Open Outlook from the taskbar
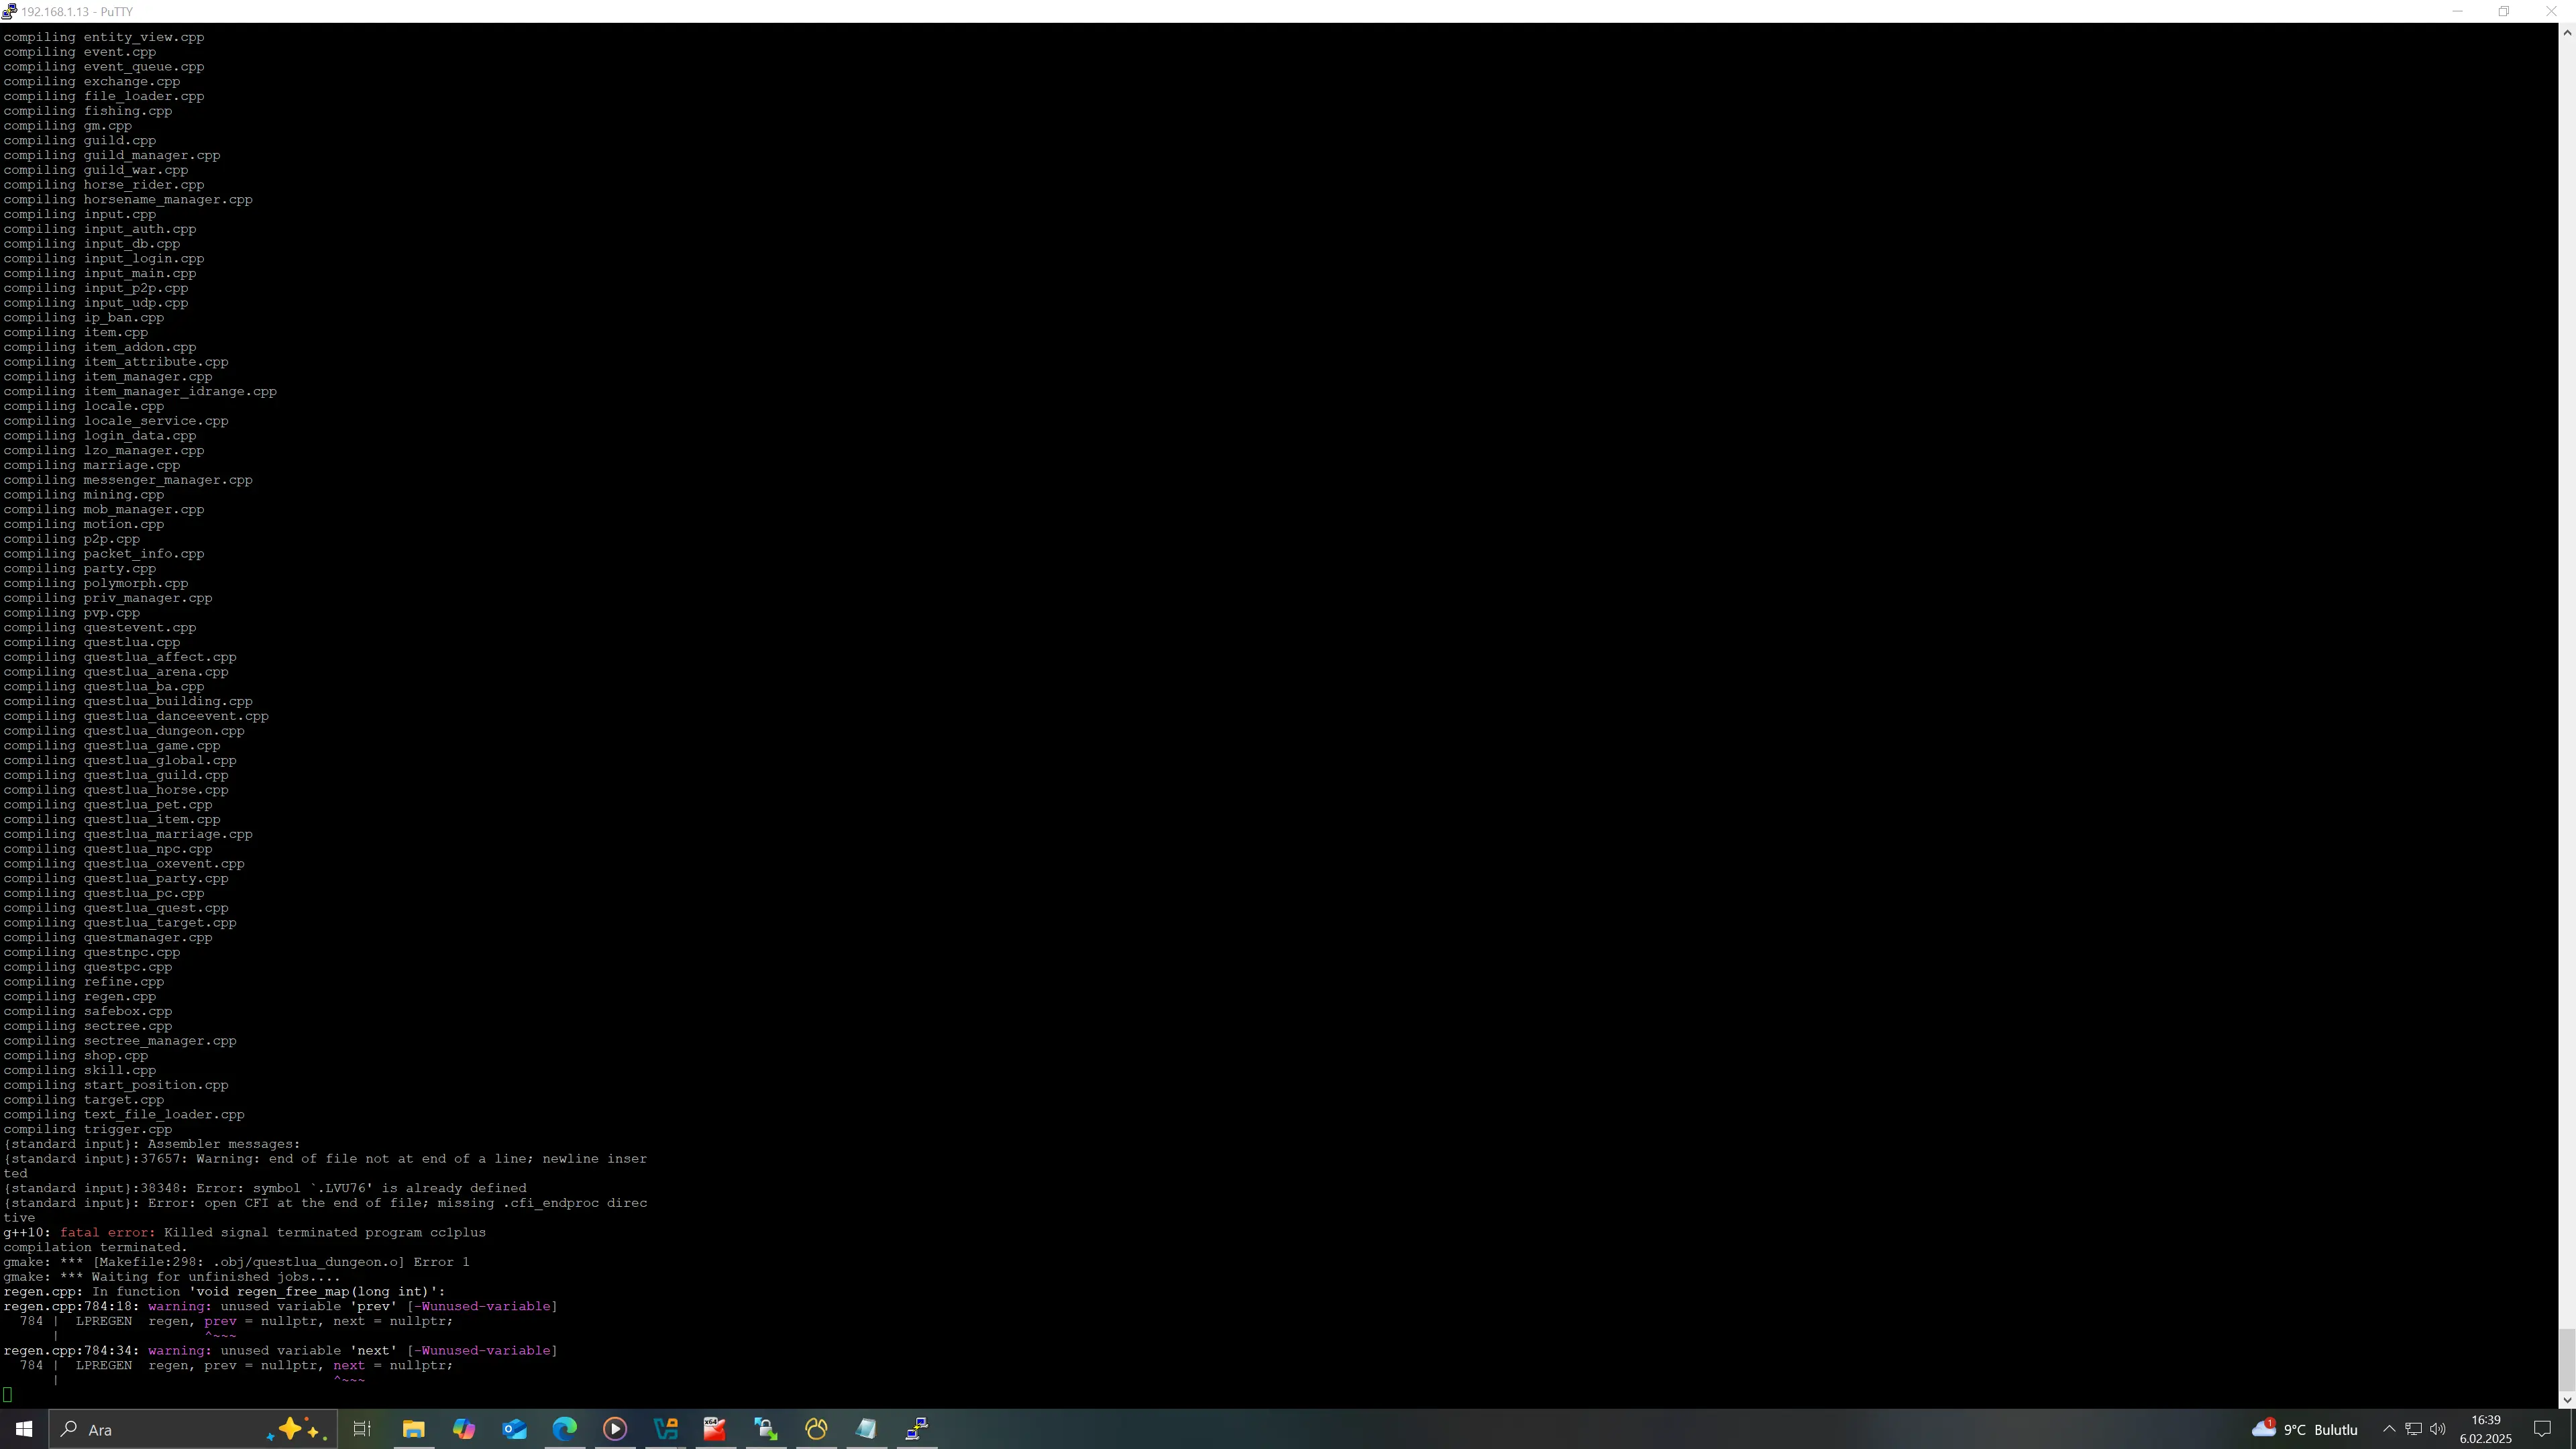2576x1449 pixels. 514,1429
